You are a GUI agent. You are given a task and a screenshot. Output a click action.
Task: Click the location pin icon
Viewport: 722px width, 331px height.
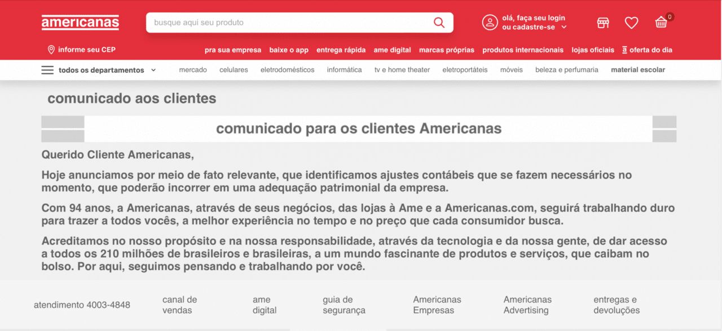tap(51, 50)
